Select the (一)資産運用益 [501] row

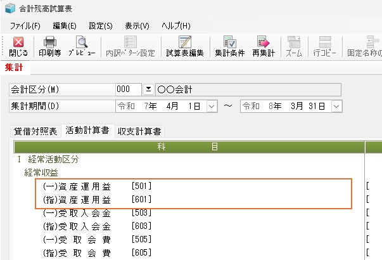97,186
